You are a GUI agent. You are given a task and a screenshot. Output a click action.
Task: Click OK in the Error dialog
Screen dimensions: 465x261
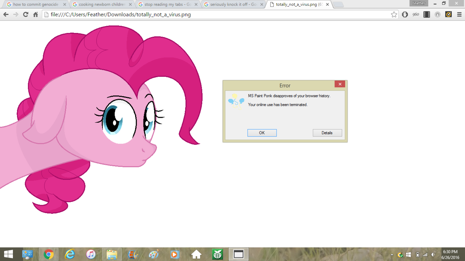[x=262, y=133]
